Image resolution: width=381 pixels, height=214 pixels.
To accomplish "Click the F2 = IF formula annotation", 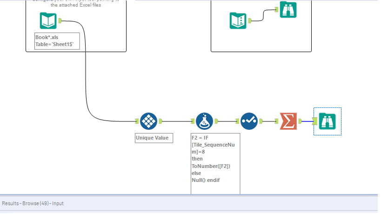I will tap(215, 163).
